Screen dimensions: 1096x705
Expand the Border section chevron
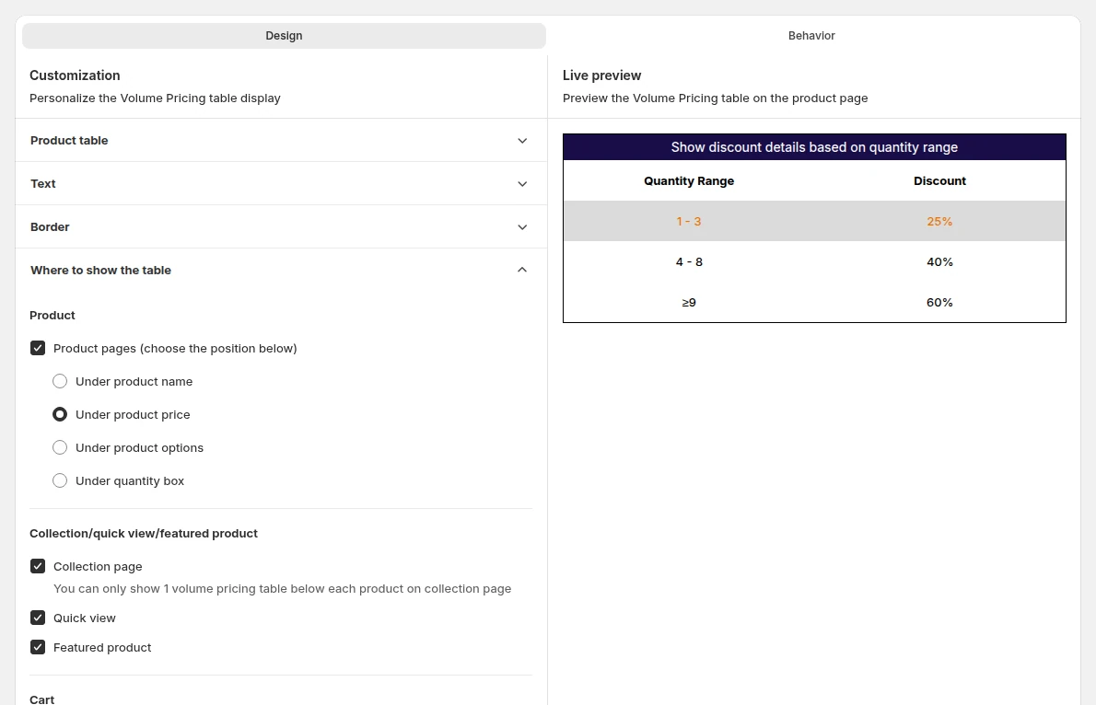coord(522,227)
